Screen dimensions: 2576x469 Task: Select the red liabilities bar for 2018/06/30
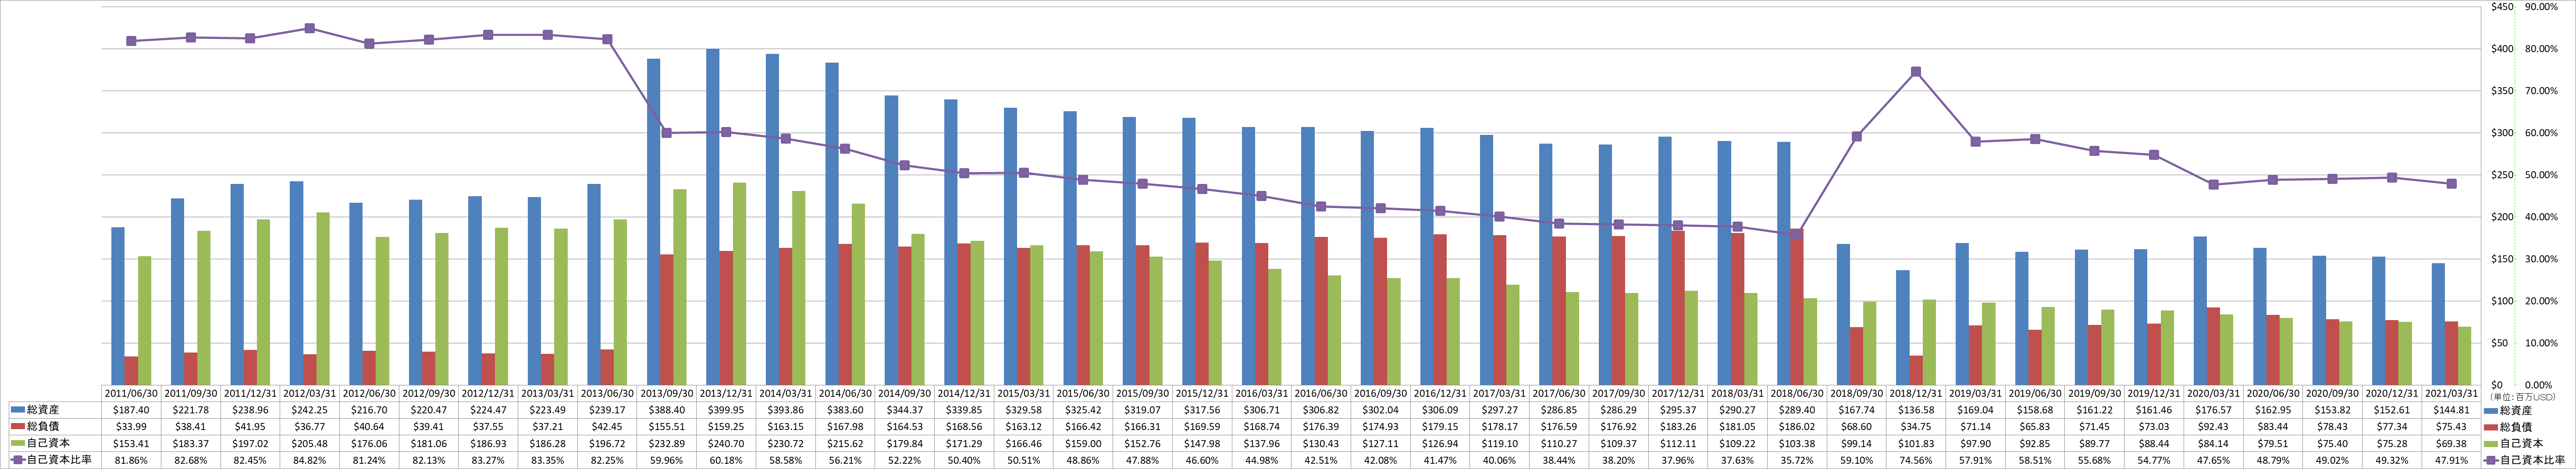point(1796,307)
